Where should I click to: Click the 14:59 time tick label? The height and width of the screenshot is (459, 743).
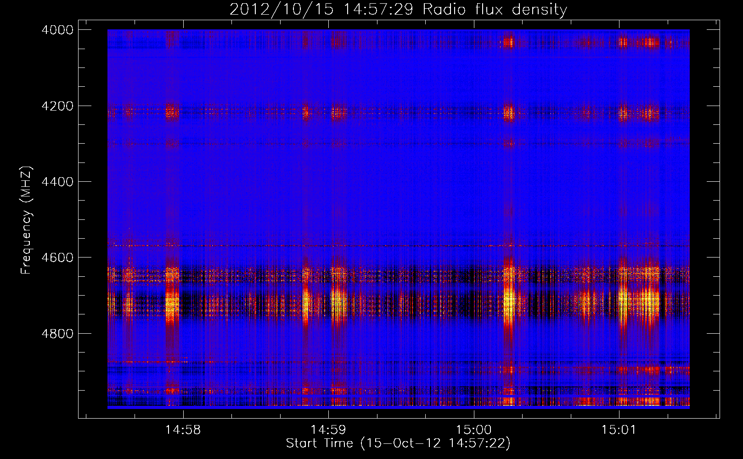click(328, 430)
